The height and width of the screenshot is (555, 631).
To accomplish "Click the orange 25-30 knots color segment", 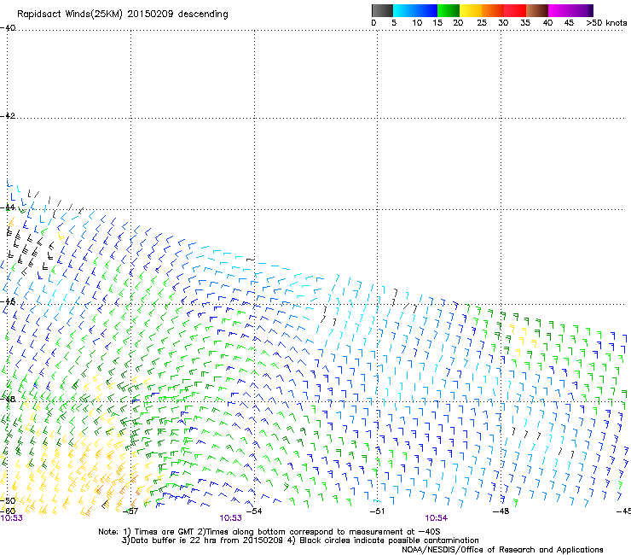I will [493, 10].
